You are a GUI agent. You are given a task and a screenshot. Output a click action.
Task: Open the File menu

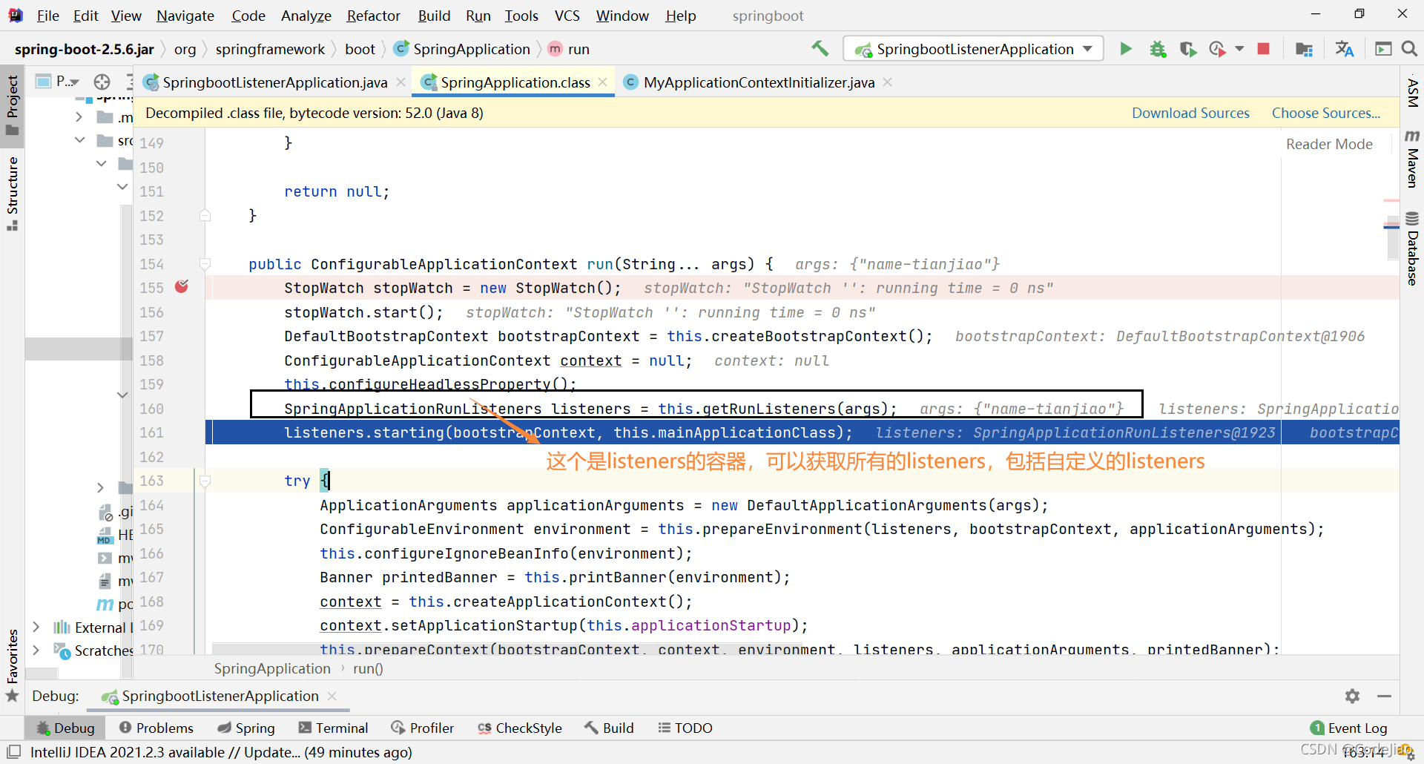click(47, 16)
